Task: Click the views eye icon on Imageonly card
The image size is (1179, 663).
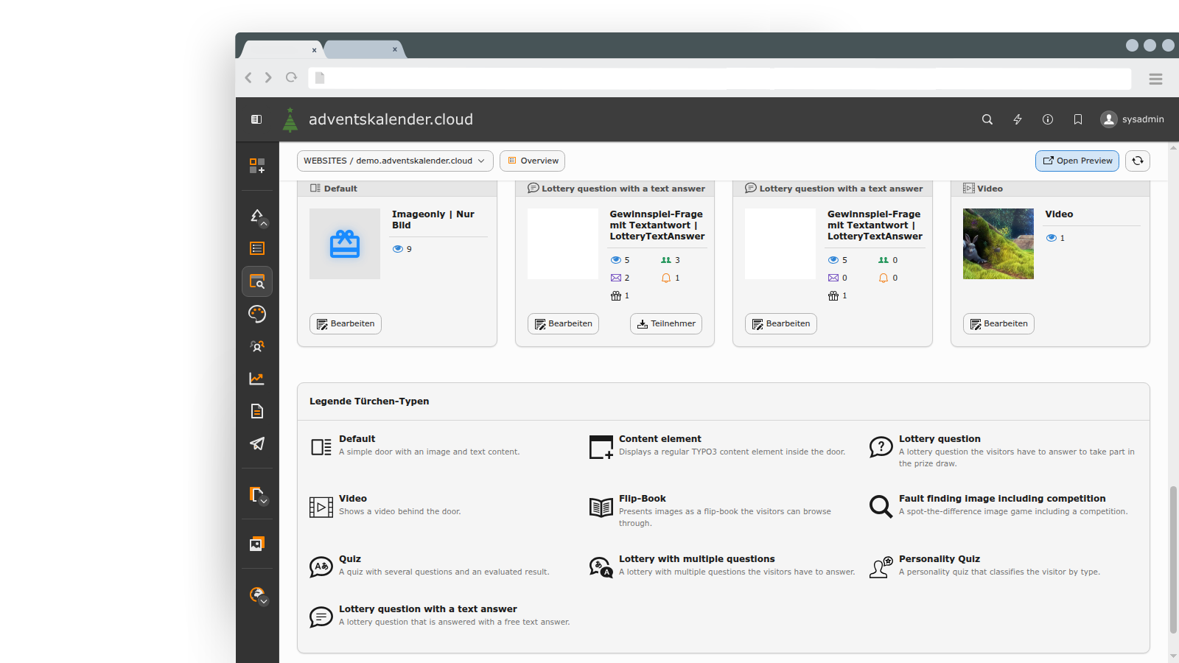Action: tap(398, 249)
